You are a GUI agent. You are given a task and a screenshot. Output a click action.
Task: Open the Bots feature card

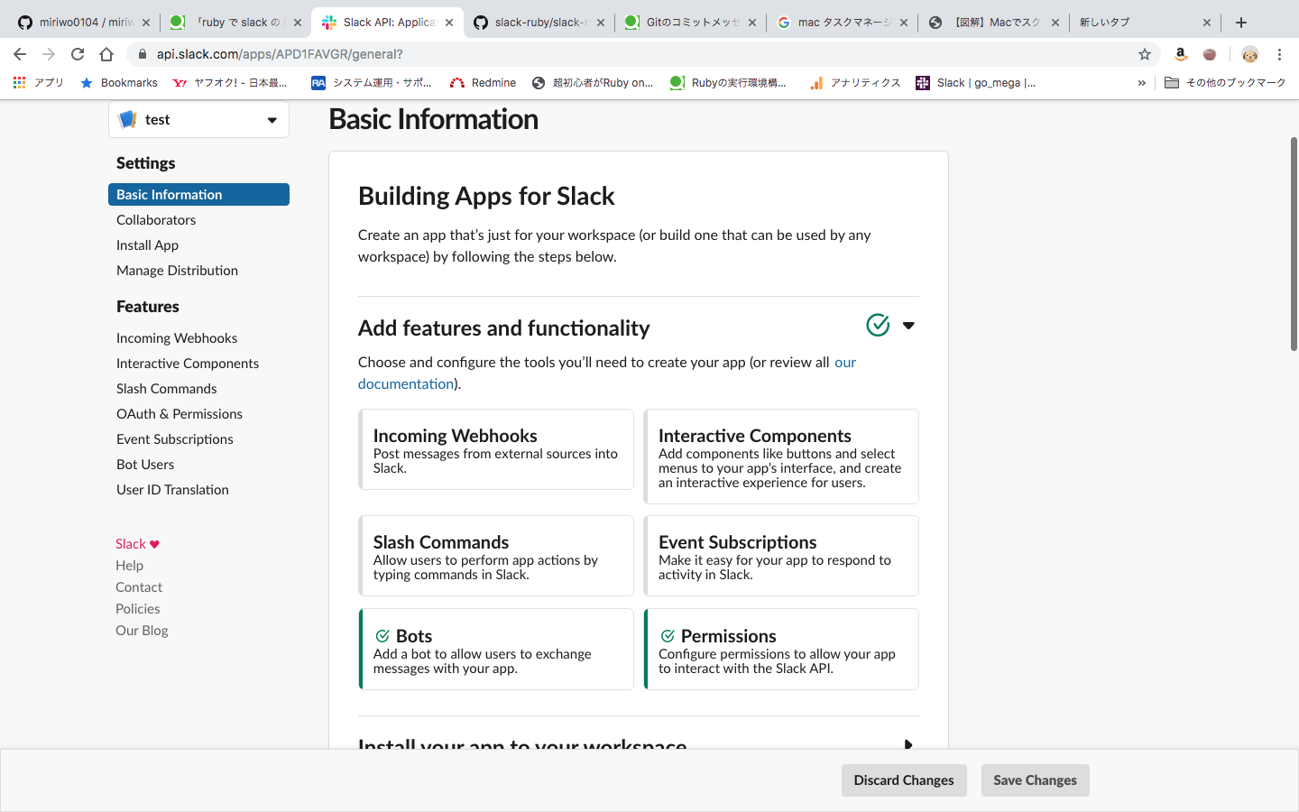click(x=496, y=650)
